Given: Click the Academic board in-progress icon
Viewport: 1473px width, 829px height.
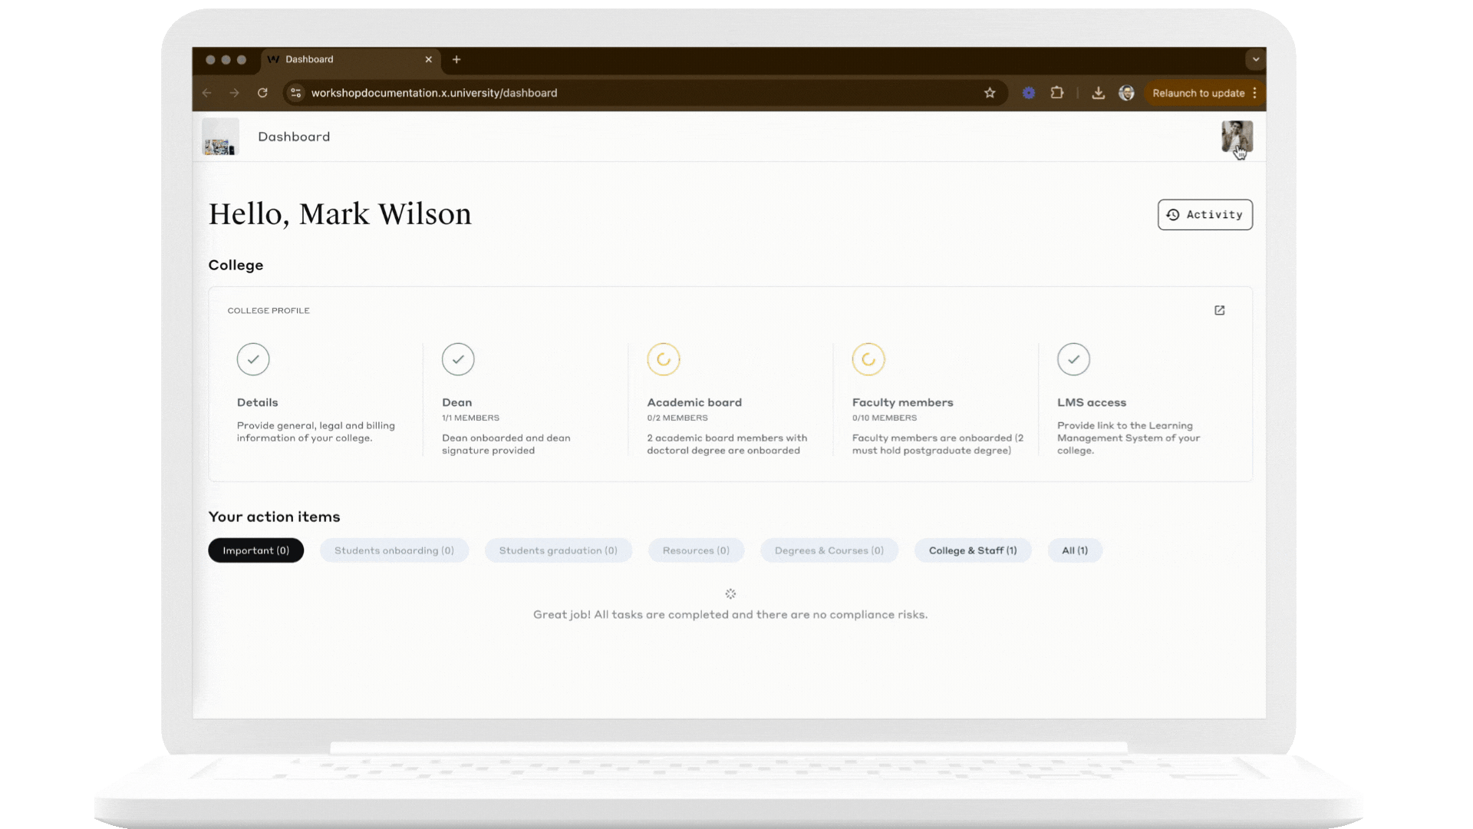Looking at the screenshot, I should point(663,359).
